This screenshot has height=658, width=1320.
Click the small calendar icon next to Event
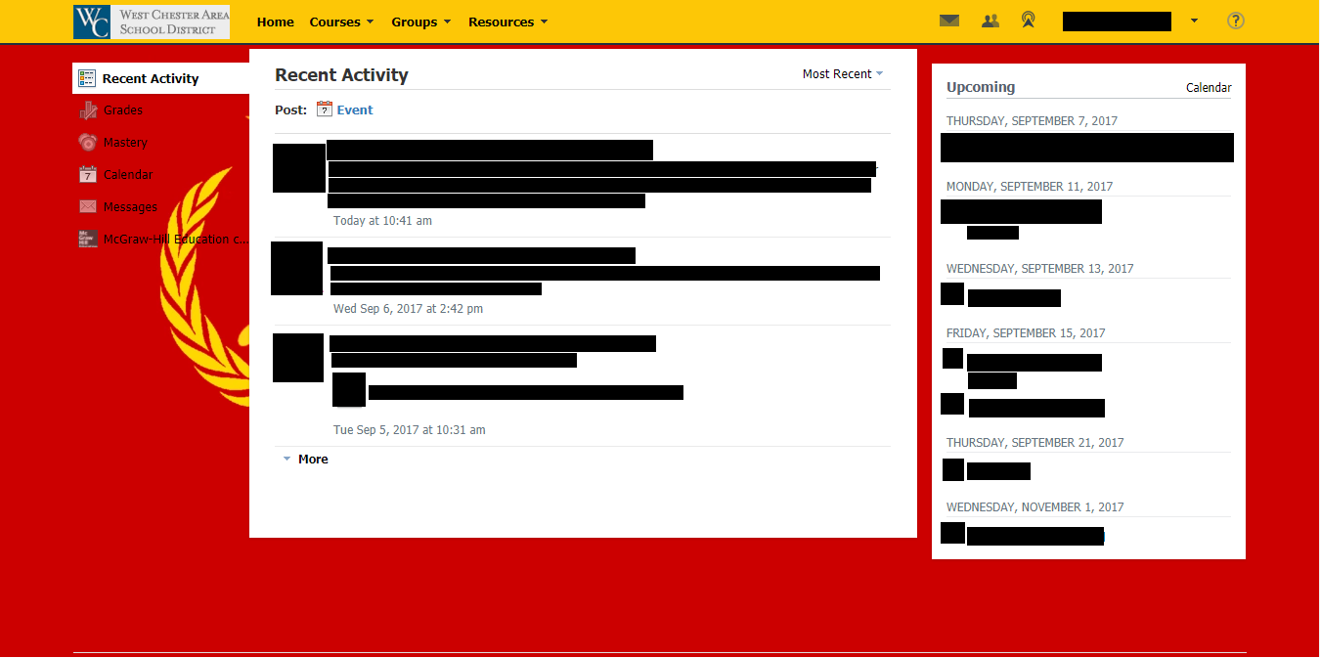324,110
